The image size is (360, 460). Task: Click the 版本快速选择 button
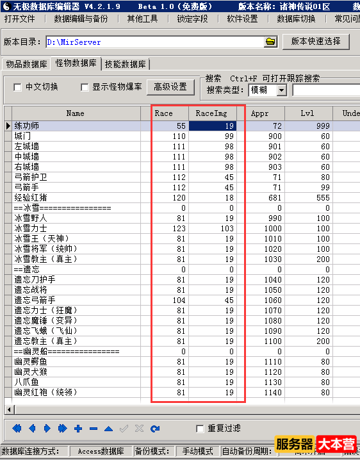tap(316, 41)
